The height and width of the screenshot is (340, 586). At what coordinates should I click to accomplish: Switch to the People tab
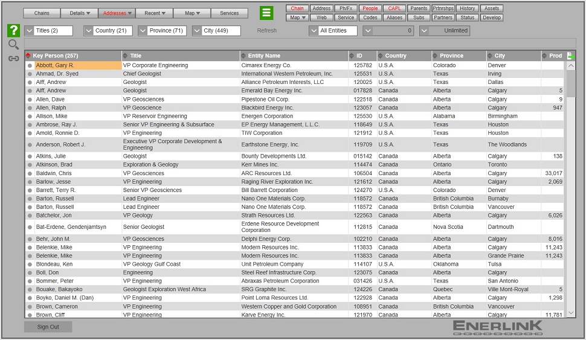[370, 8]
